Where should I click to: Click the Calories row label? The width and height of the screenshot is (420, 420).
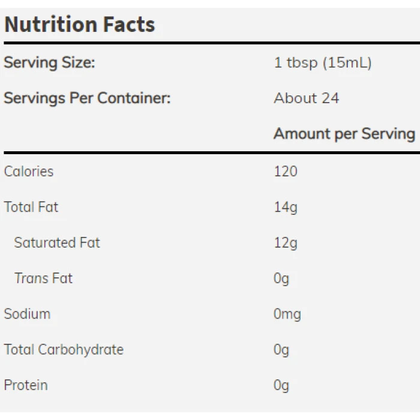point(28,172)
